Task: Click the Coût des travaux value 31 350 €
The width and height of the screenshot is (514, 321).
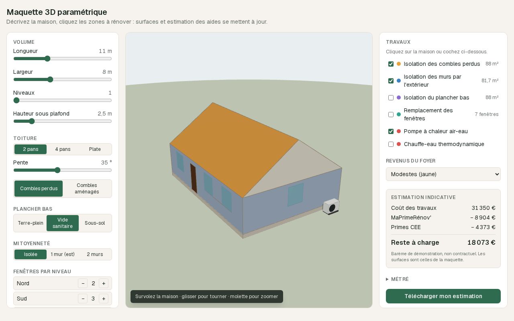Action: click(x=483, y=208)
